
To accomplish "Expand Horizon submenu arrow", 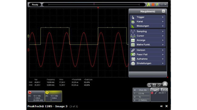I will tap(163, 50).
